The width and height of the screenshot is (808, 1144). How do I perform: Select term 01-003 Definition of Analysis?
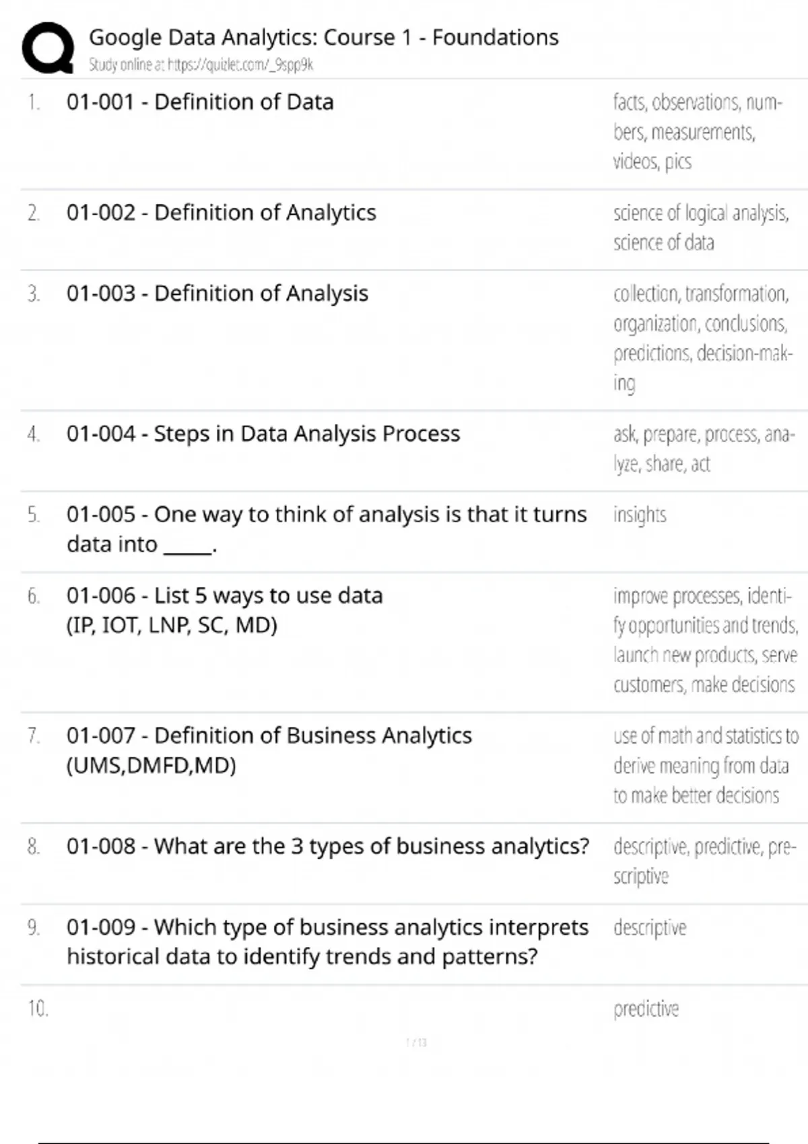click(217, 293)
